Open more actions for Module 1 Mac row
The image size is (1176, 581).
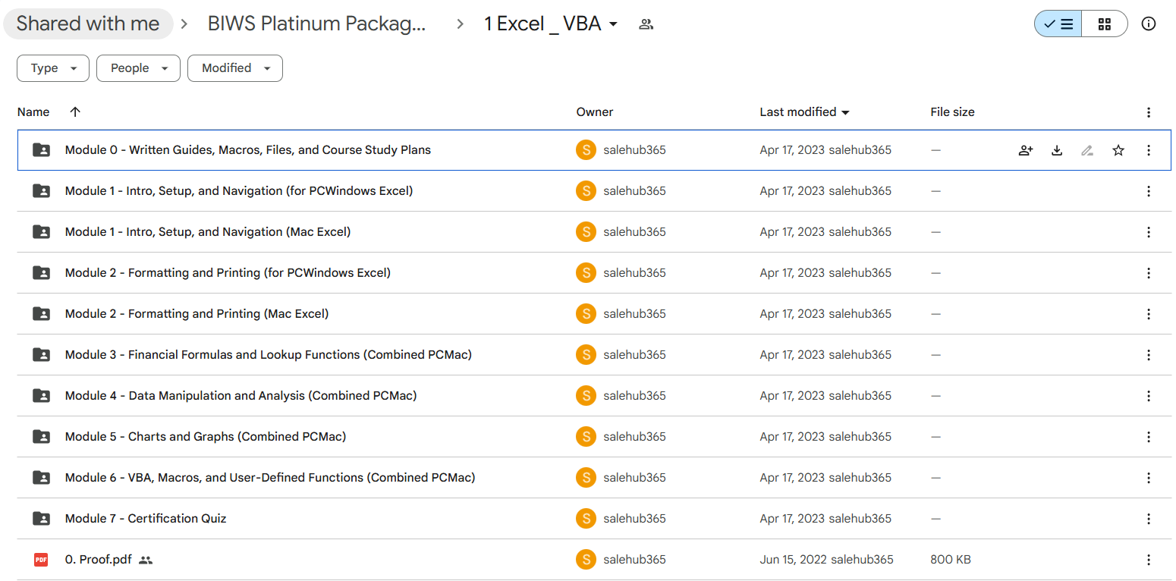click(x=1149, y=232)
